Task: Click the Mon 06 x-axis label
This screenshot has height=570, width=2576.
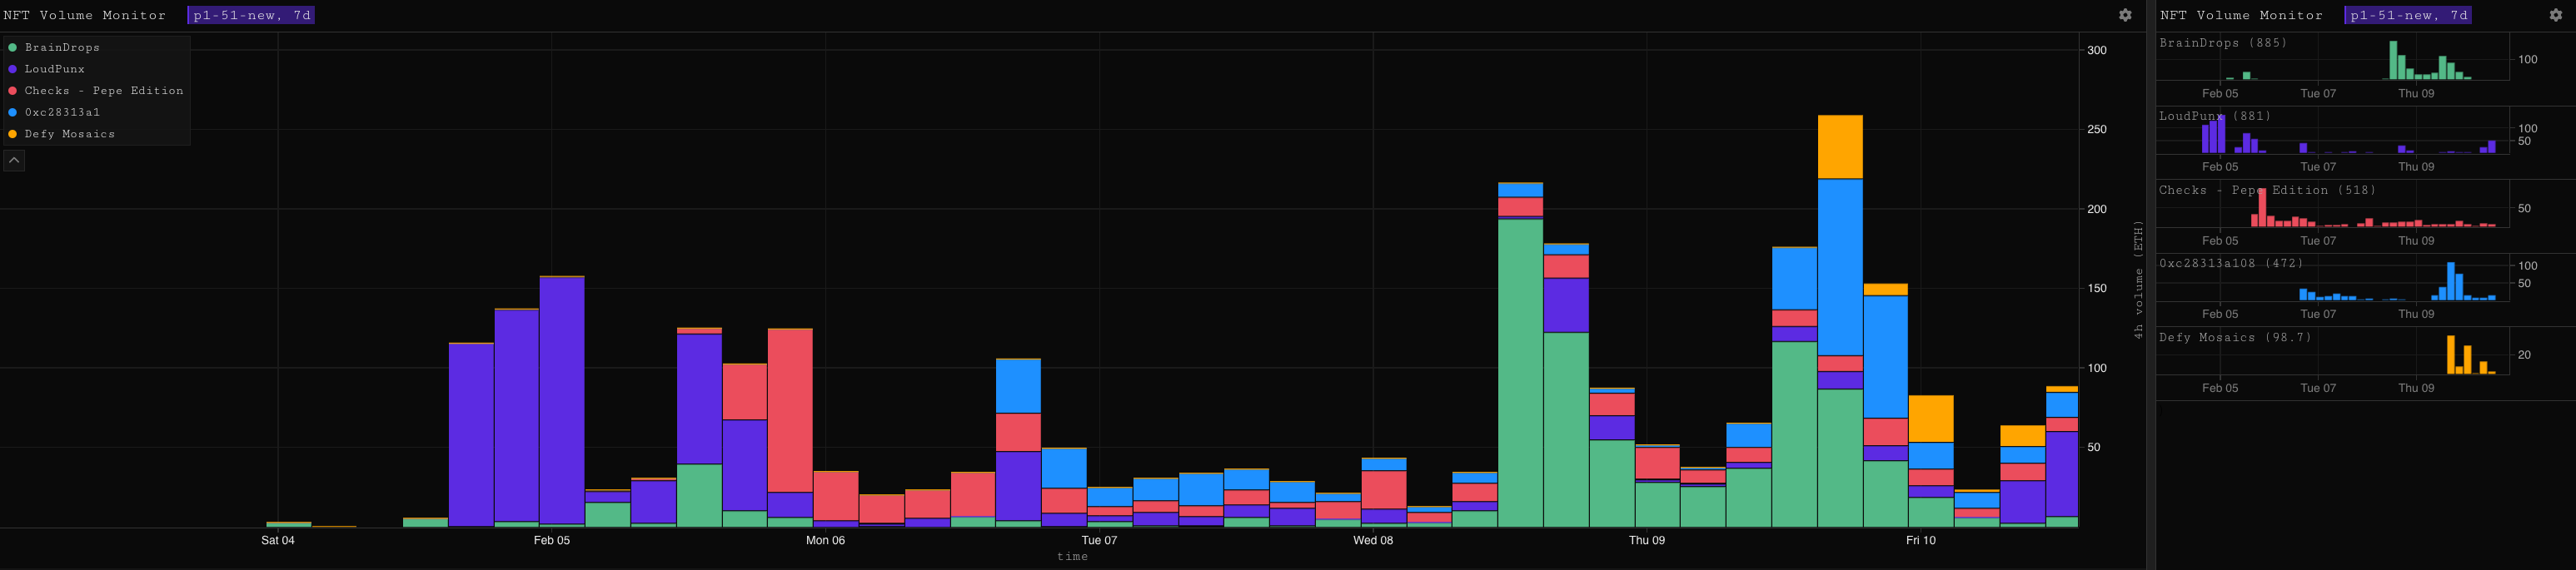Action: (x=825, y=540)
